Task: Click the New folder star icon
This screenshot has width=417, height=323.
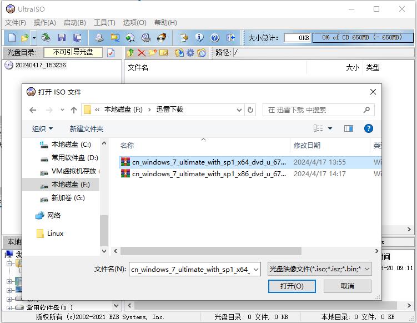Action: [153, 53]
